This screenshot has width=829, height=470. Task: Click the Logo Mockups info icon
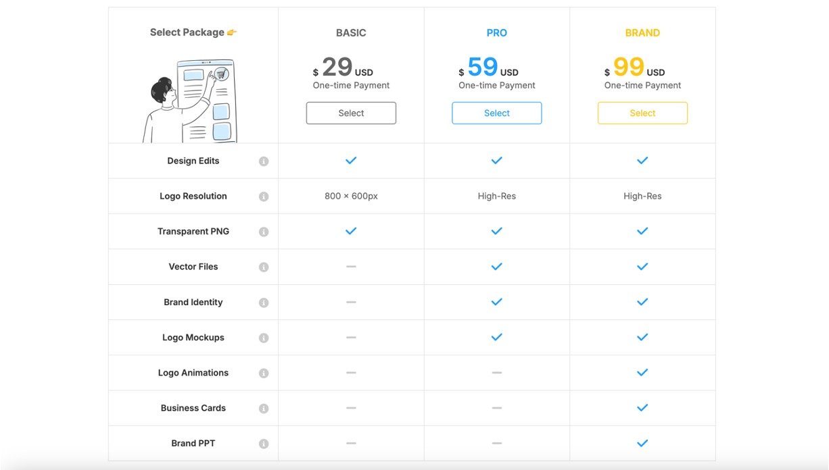coord(264,338)
